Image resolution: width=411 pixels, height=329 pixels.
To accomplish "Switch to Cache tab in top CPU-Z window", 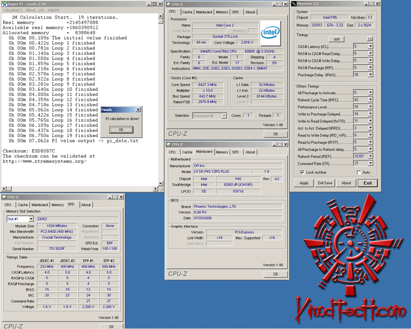I will pos(187,12).
